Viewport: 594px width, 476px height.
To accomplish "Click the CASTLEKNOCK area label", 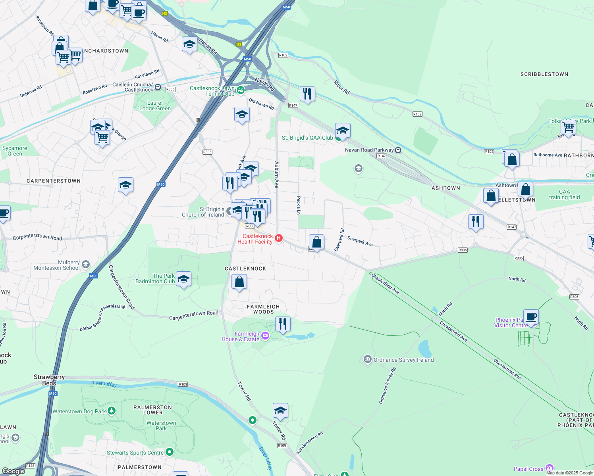I will pos(245,269).
